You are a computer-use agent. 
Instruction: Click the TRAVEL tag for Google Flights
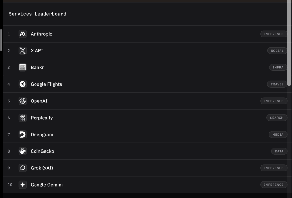tap(277, 84)
